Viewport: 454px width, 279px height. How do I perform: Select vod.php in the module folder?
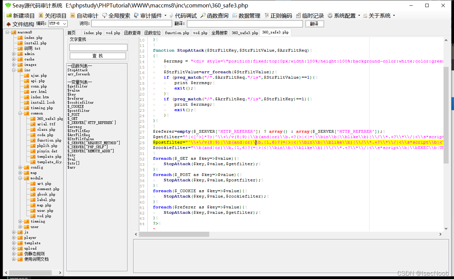tap(44, 216)
